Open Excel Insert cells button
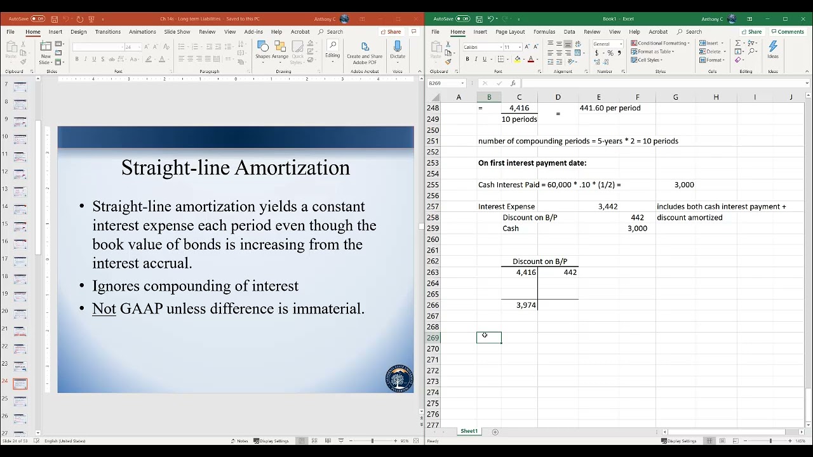813x457 pixels. tap(711, 43)
